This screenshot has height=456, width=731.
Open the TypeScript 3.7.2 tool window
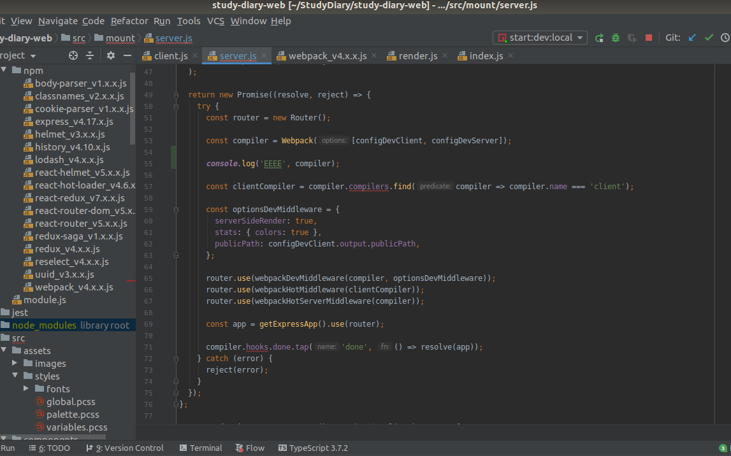(x=314, y=448)
